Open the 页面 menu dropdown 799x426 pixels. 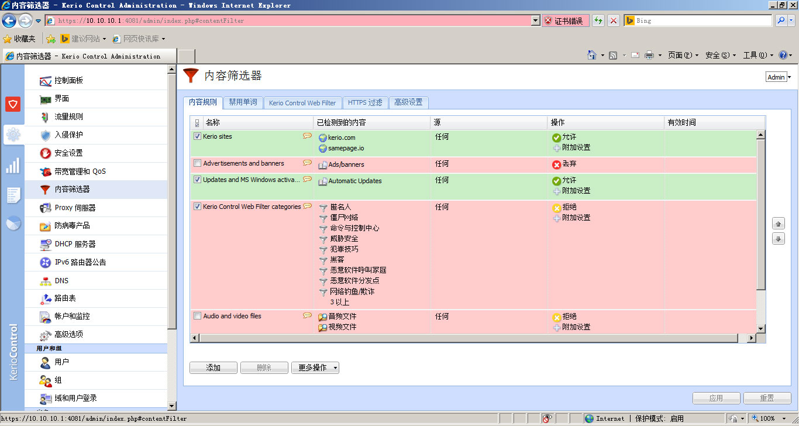point(683,55)
